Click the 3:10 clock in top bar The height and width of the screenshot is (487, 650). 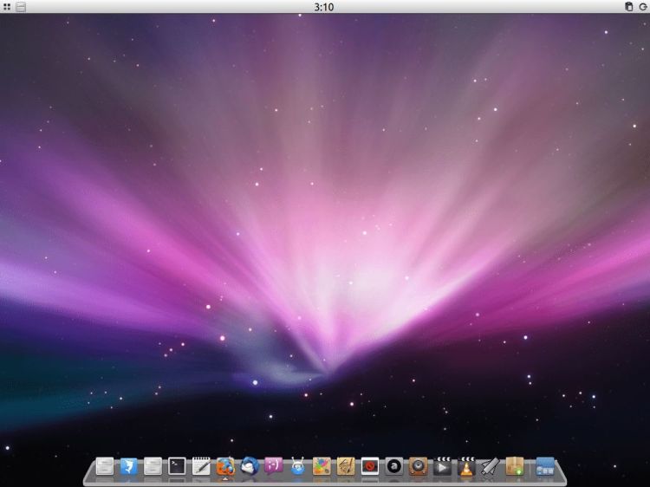tap(324, 7)
